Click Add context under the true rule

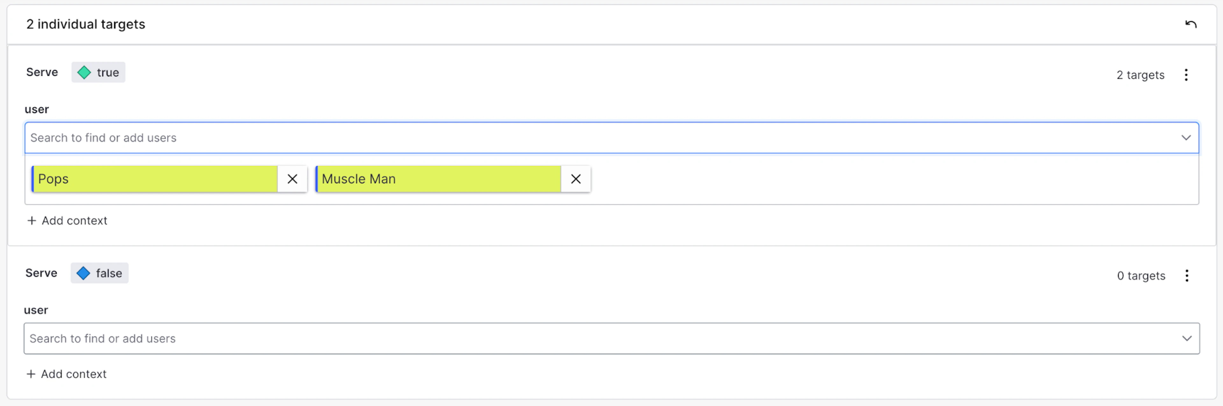click(x=74, y=220)
